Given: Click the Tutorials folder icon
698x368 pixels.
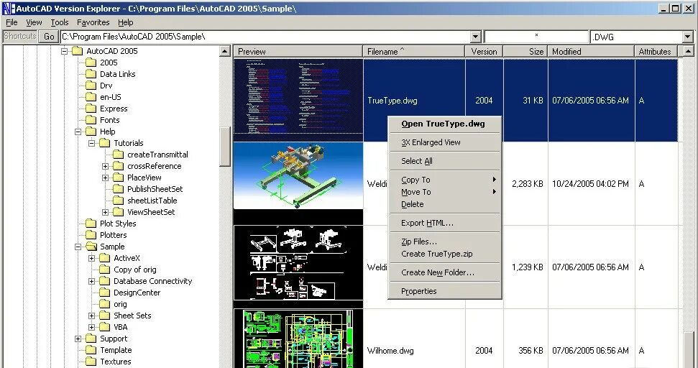Looking at the screenshot, I should (x=105, y=143).
